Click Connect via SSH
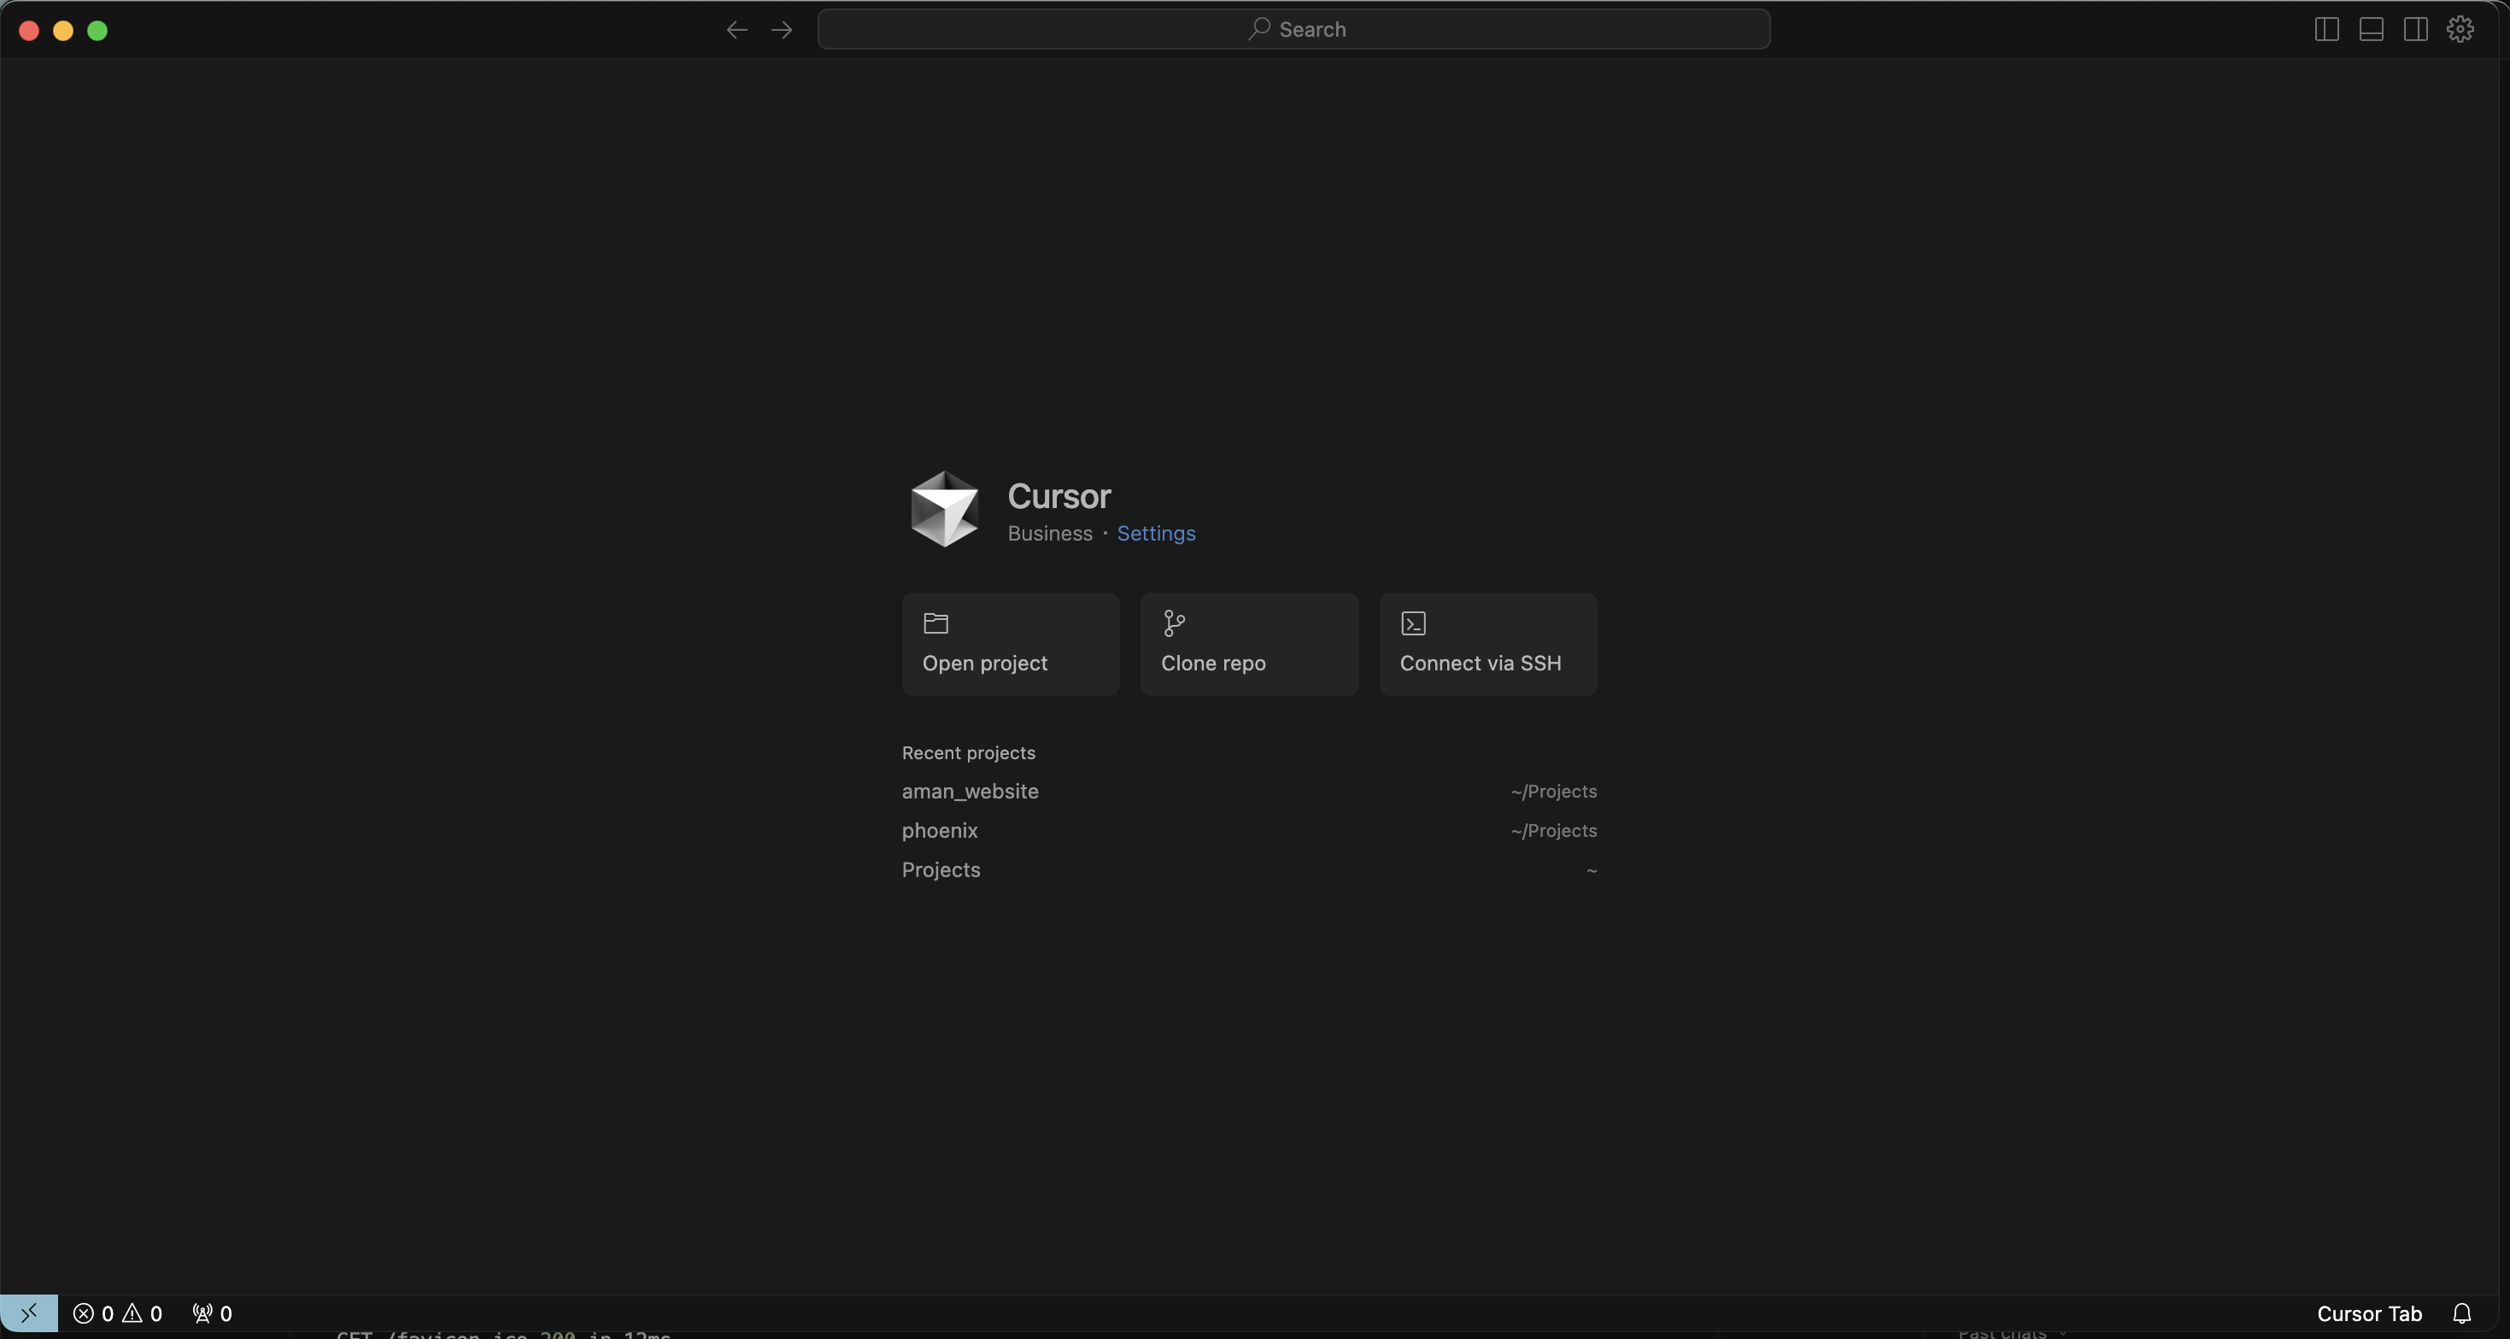The width and height of the screenshot is (2510, 1339). (1487, 644)
